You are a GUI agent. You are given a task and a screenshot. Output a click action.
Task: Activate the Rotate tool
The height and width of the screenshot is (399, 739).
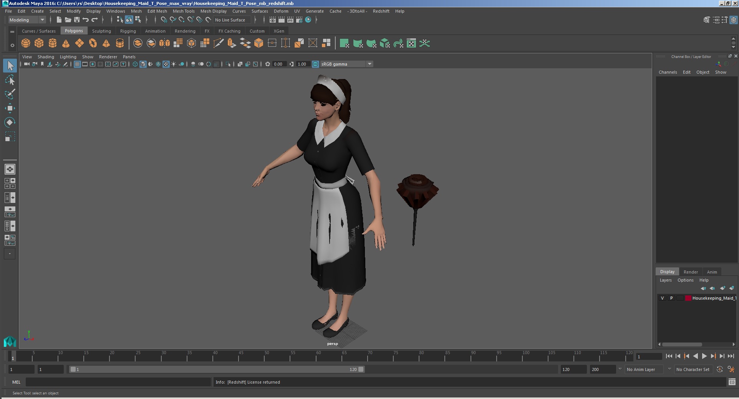click(x=10, y=122)
